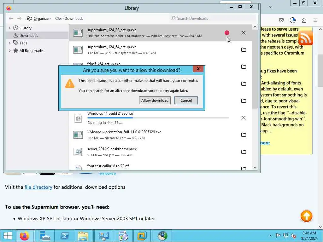This screenshot has height=242, width=323.
Task: Select the supermium_124_32_setup.exe download entry
Action: tap(161, 33)
